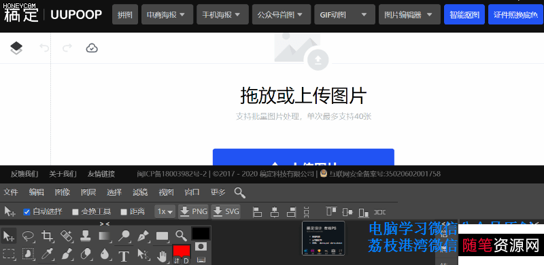This screenshot has width=544, height=265.
Task: Open the 反馈我们 link
Action: point(24,174)
